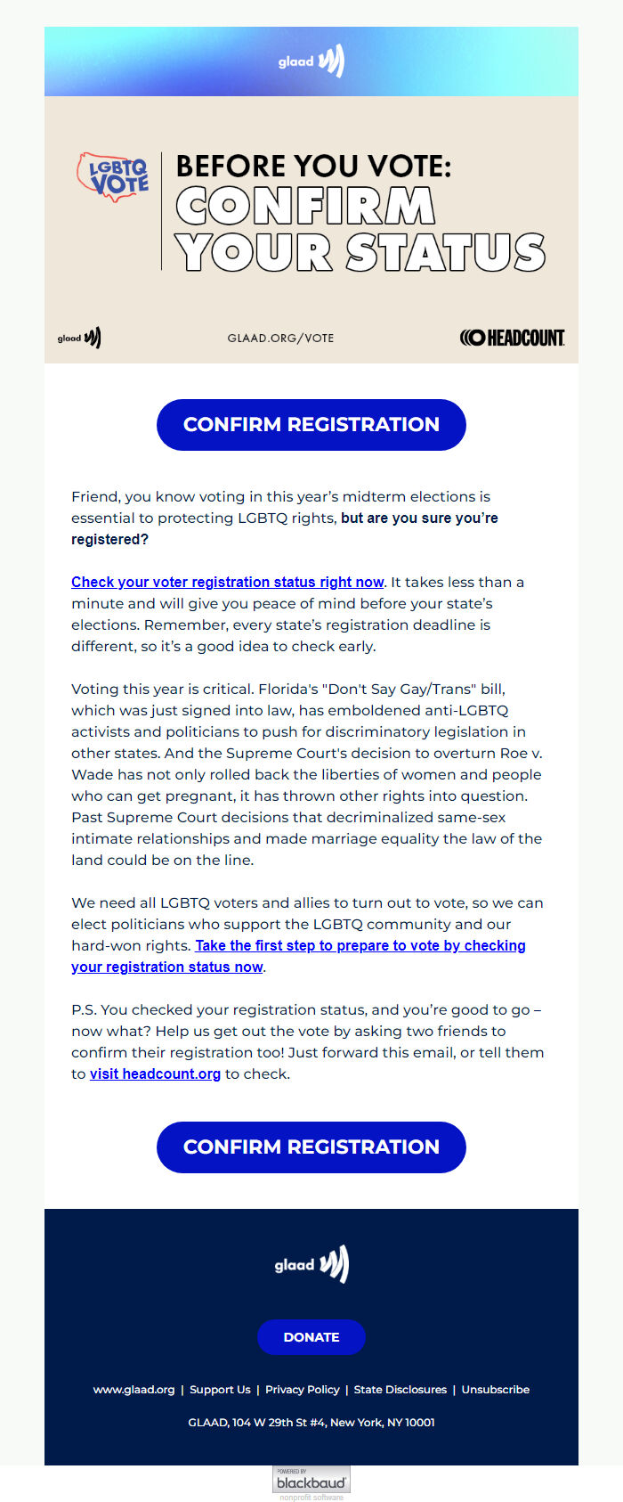This screenshot has height=1502, width=623.
Task: Click the top CONFIRM REGISTRATION button
Action: pos(311,425)
